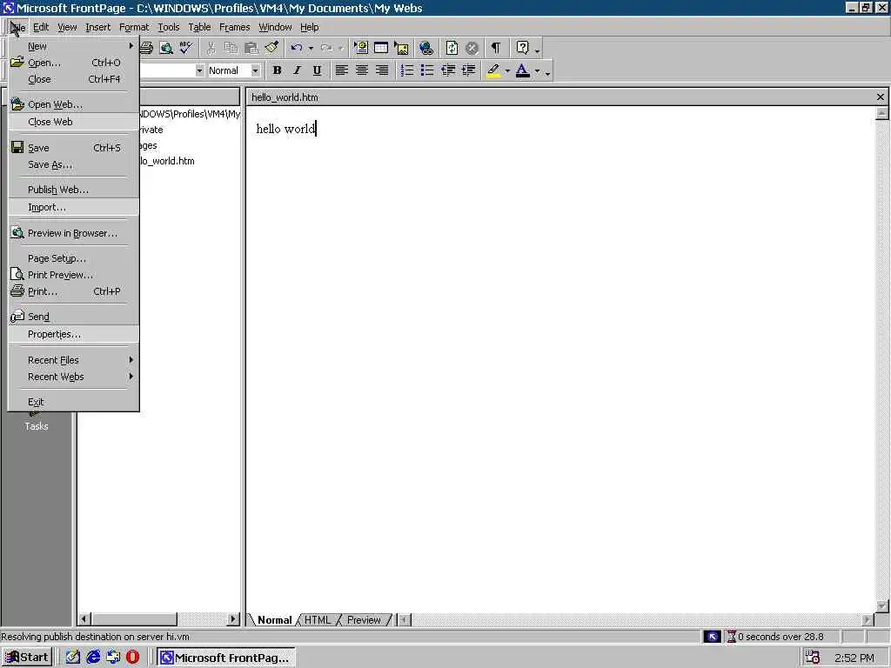
Task: Open the Highlight Color dropdown arrow
Action: (507, 71)
